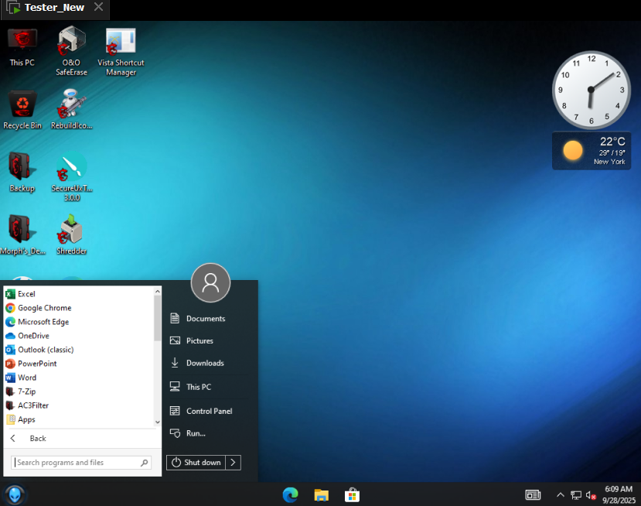Viewport: 641px width, 506px height.
Task: Click the Shut down button
Action: 196,463
